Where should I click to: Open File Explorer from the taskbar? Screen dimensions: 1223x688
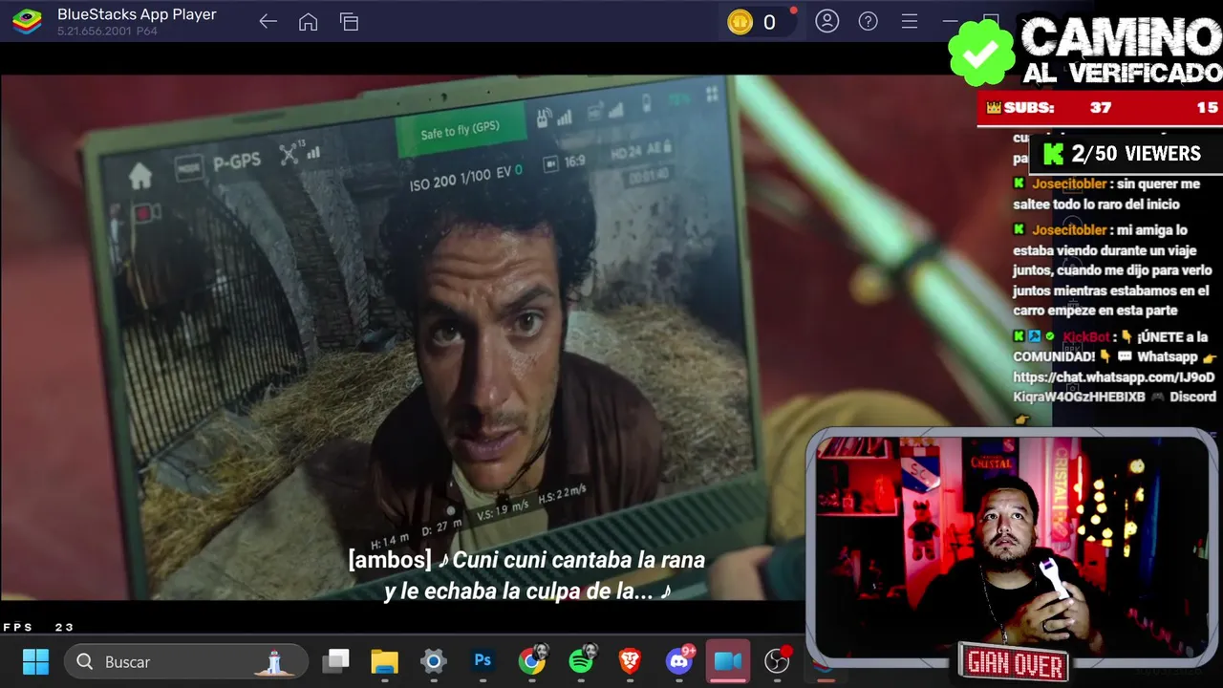pos(384,661)
